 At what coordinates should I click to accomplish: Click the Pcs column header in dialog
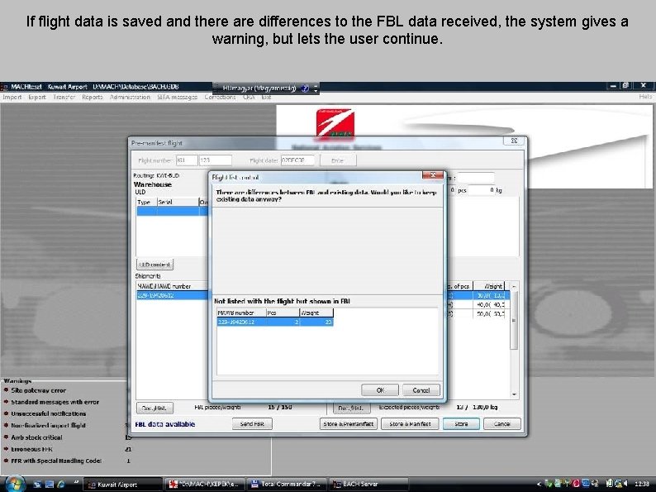283,313
